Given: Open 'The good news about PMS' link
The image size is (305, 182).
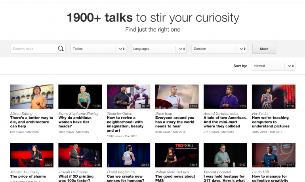Looking at the screenshot, I should [175, 178].
